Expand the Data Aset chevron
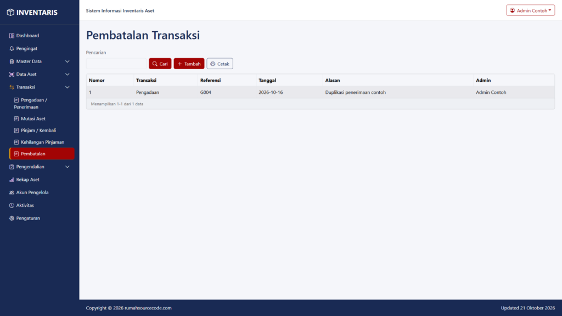 point(67,74)
